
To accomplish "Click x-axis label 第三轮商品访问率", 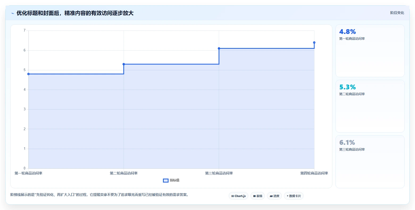I will pyautogui.click(x=219, y=173).
